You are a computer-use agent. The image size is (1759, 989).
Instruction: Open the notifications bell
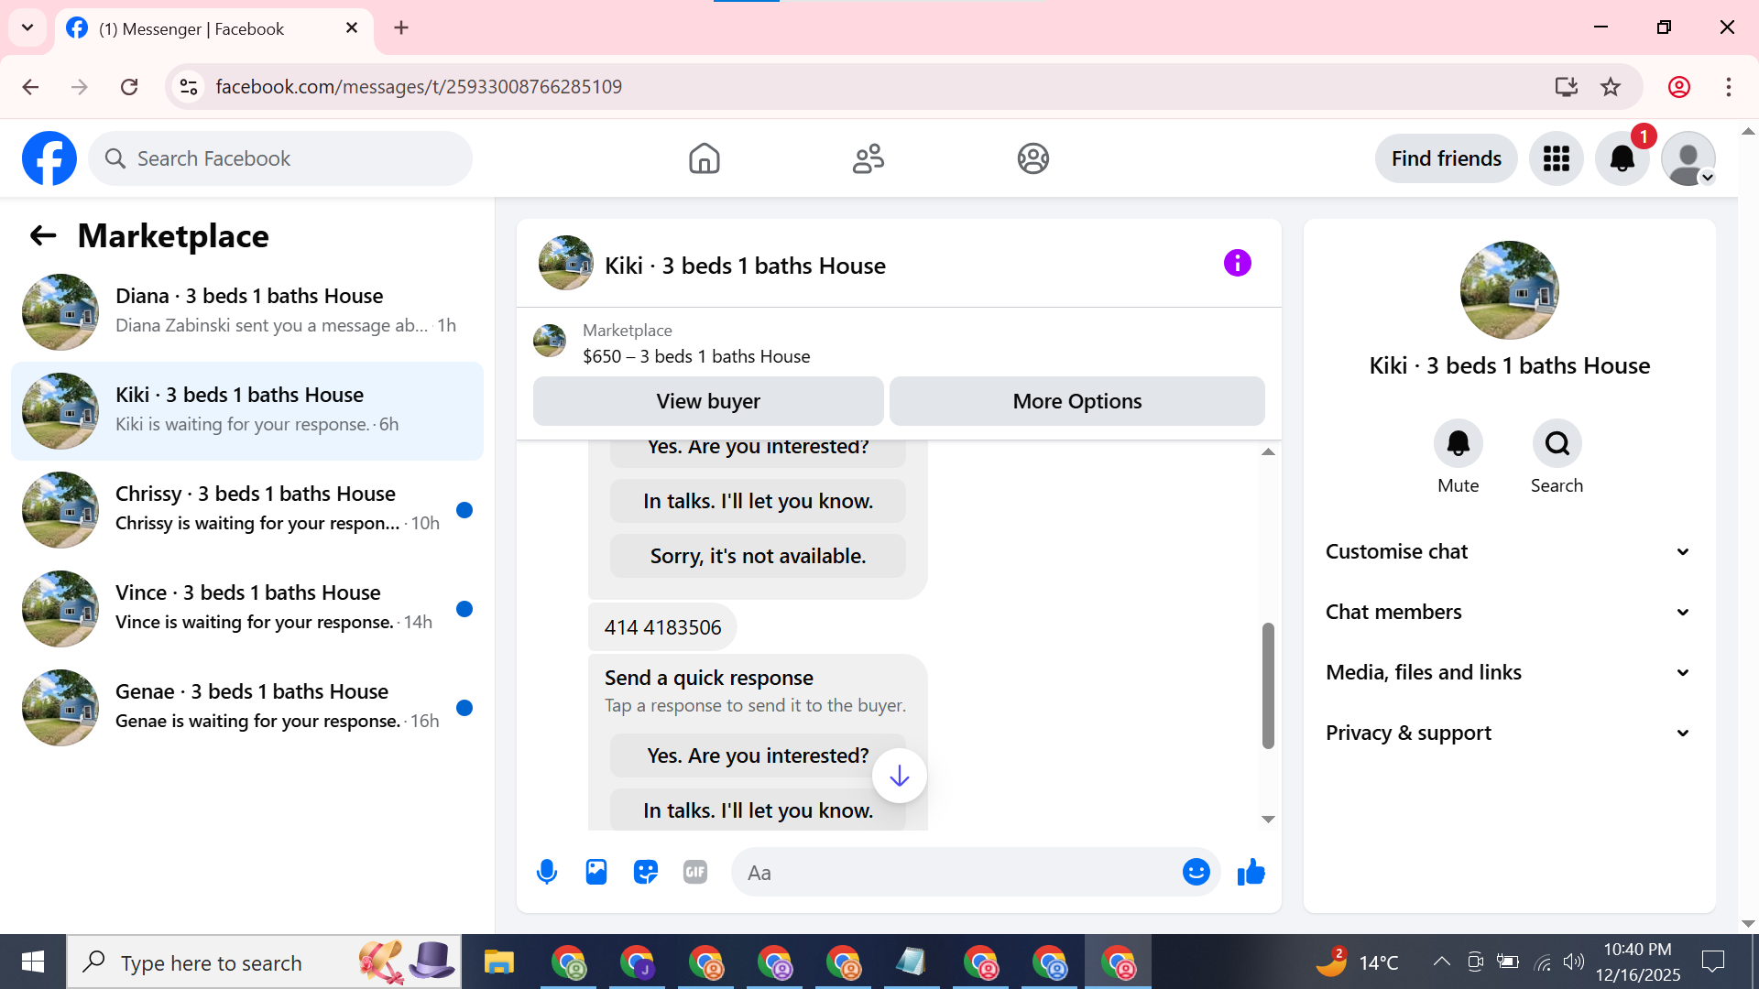[1622, 158]
